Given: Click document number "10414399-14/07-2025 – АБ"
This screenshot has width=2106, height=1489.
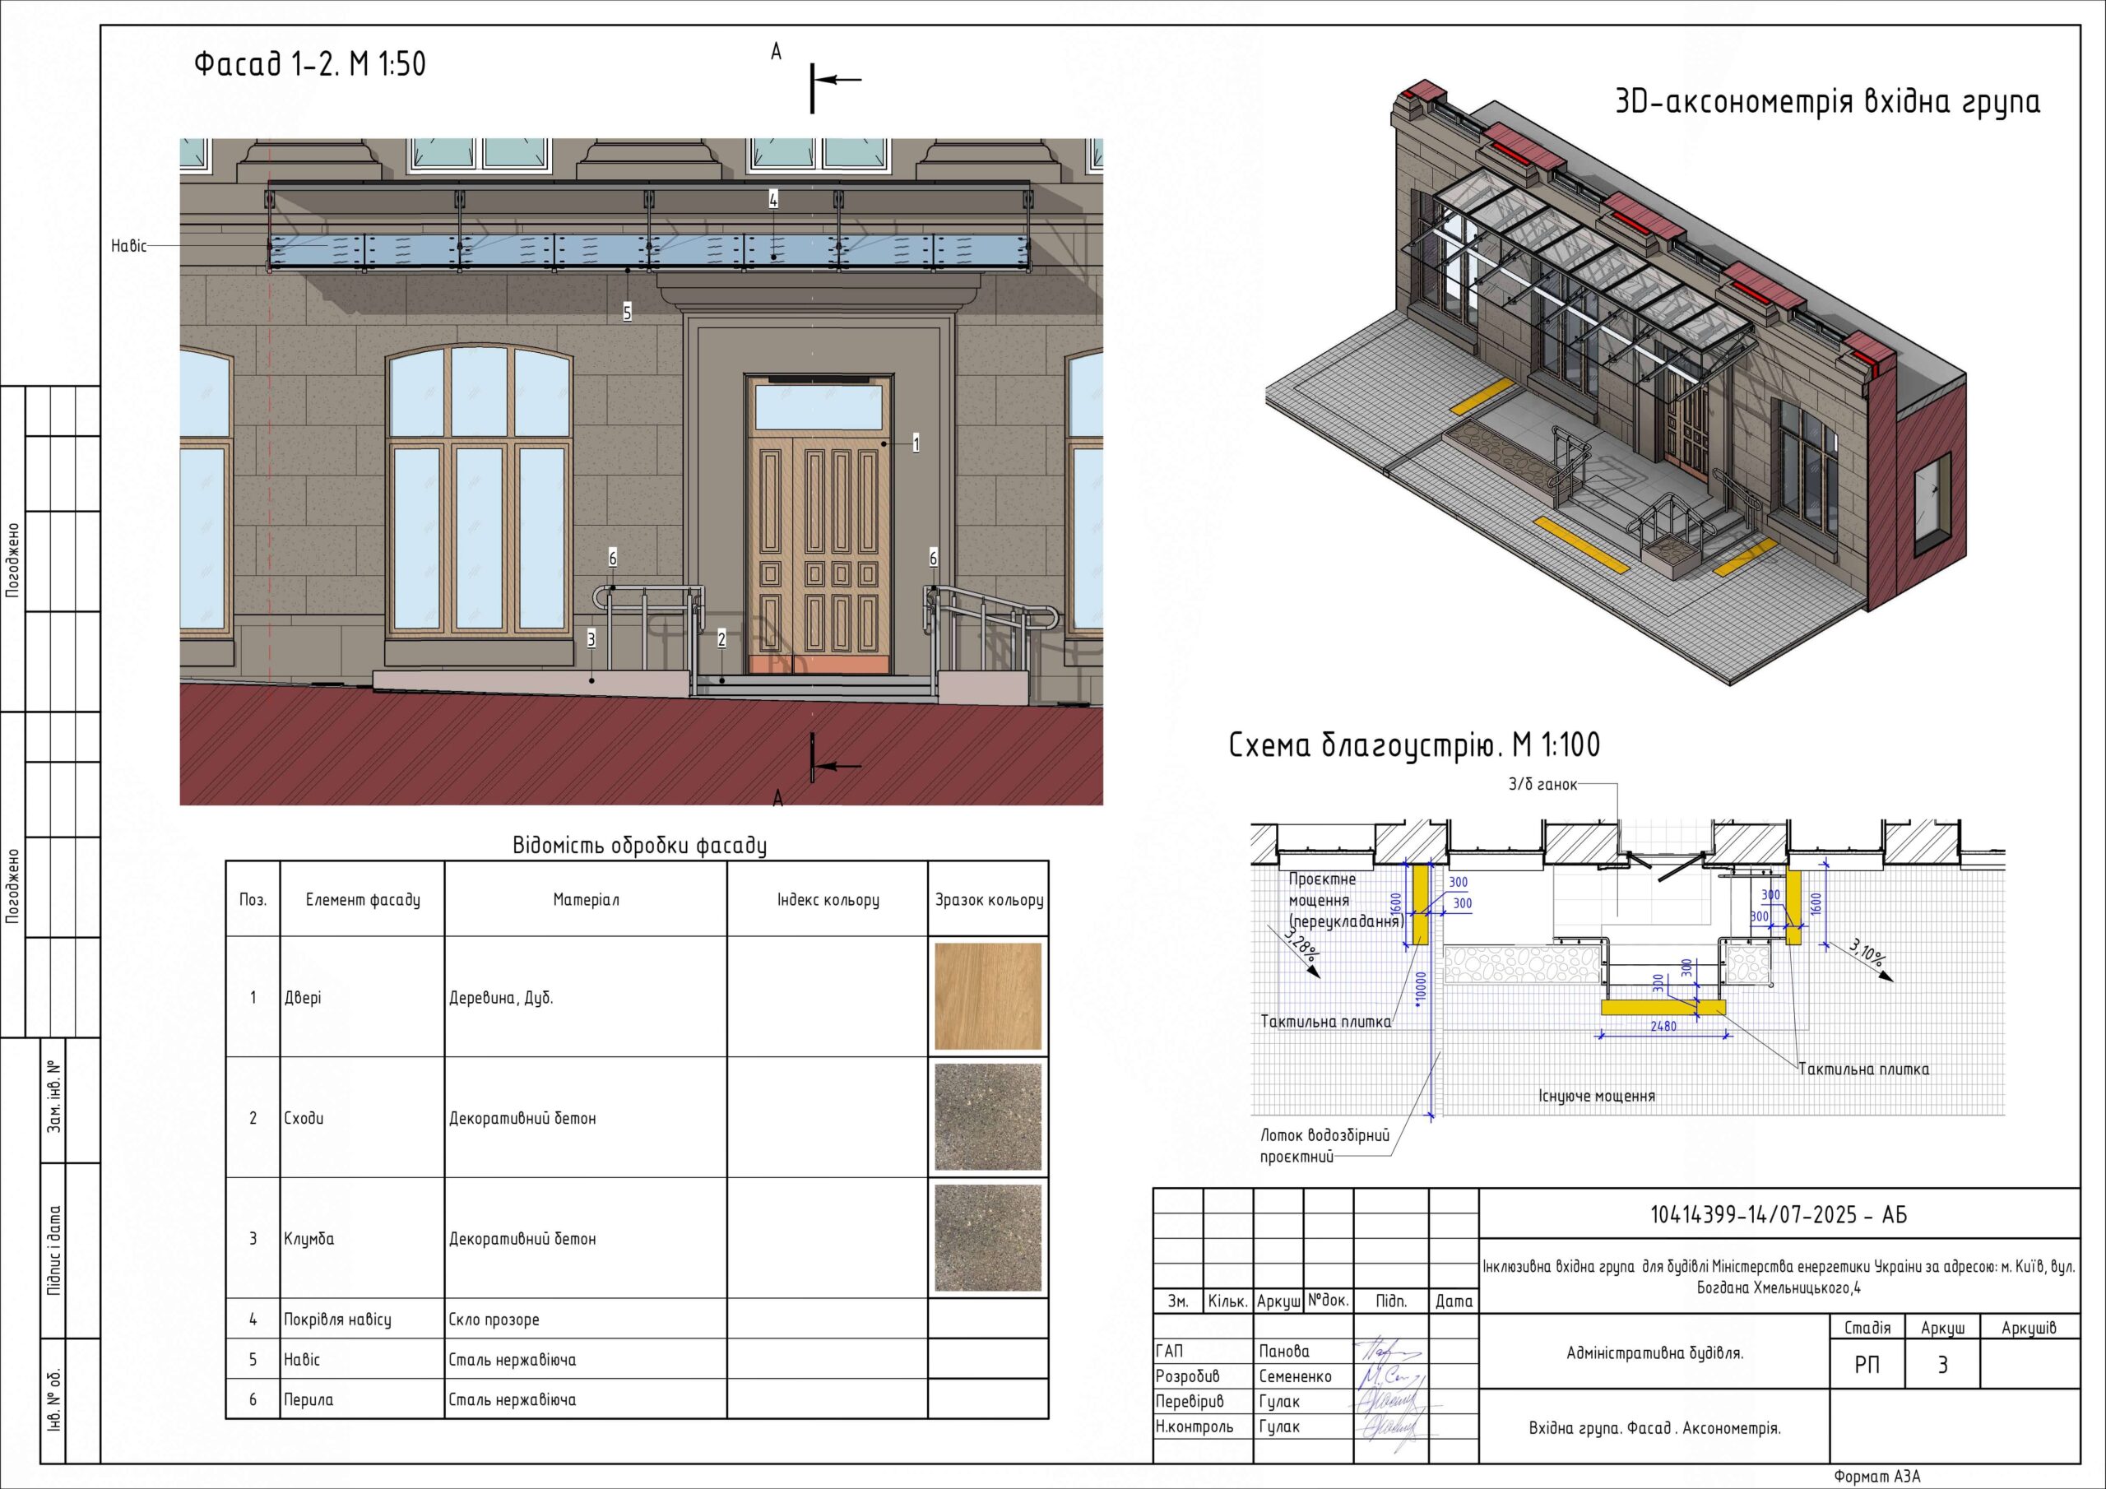Looking at the screenshot, I should (x=1778, y=1215).
